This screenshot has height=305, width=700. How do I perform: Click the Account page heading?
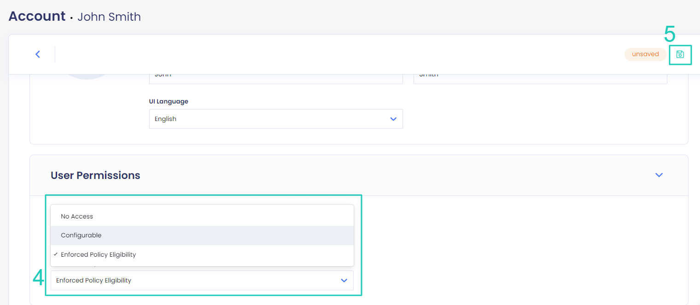[x=37, y=16]
